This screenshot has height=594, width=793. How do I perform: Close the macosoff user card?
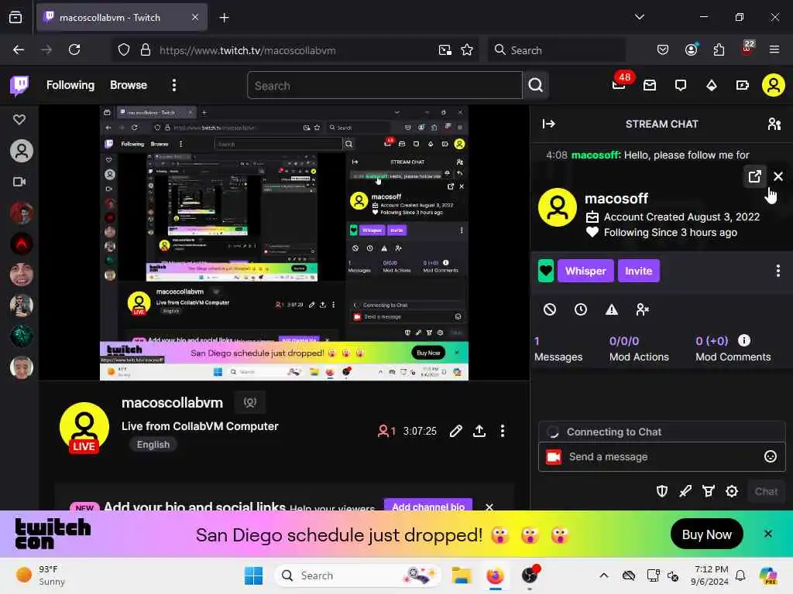tap(778, 176)
